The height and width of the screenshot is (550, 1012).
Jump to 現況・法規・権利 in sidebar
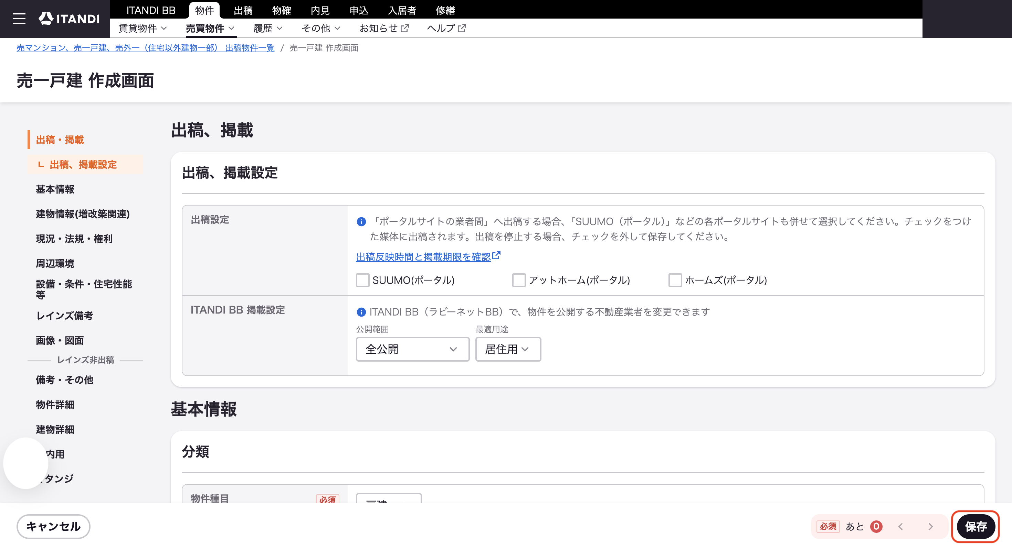[74, 239]
